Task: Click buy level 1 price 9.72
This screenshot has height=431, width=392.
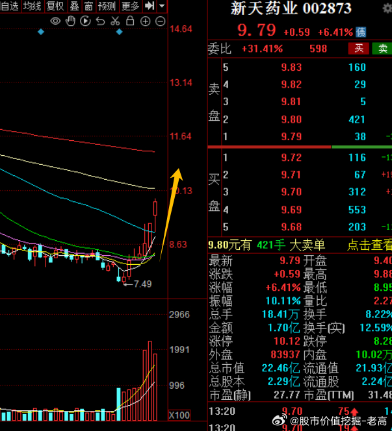Action: point(291,158)
